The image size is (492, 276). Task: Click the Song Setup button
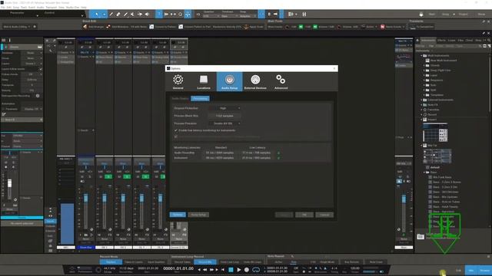[x=198, y=215]
